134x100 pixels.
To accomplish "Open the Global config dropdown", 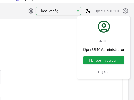I will click(x=58, y=11).
